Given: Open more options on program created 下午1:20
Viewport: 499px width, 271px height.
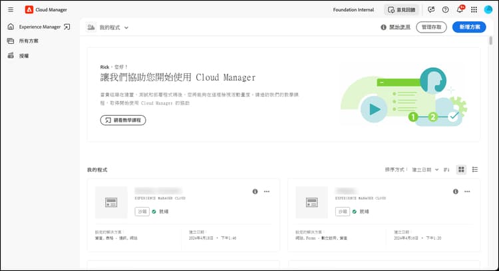Looking at the screenshot, I should coord(467,191).
